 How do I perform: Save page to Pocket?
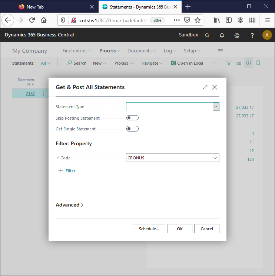[x=187, y=20]
